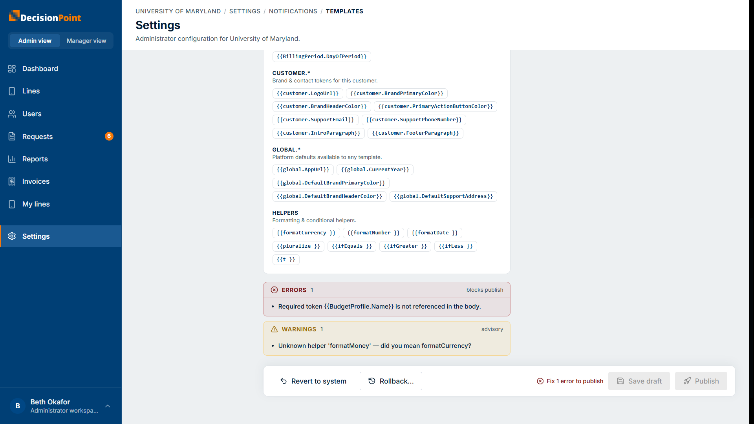Insert {{global.DefaultSupportAddress}} token

443,196
